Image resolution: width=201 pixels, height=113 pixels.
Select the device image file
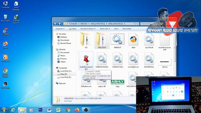(165, 63)
